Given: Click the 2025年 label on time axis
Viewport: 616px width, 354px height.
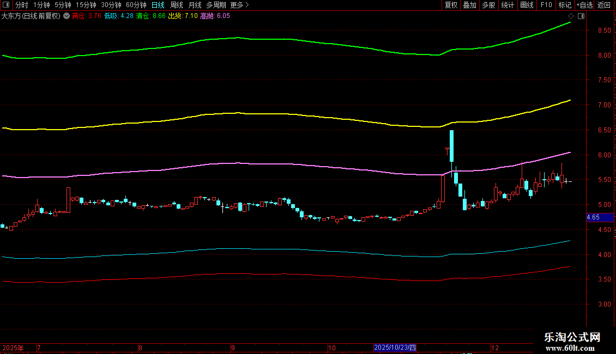Looking at the screenshot, I should [x=13, y=347].
